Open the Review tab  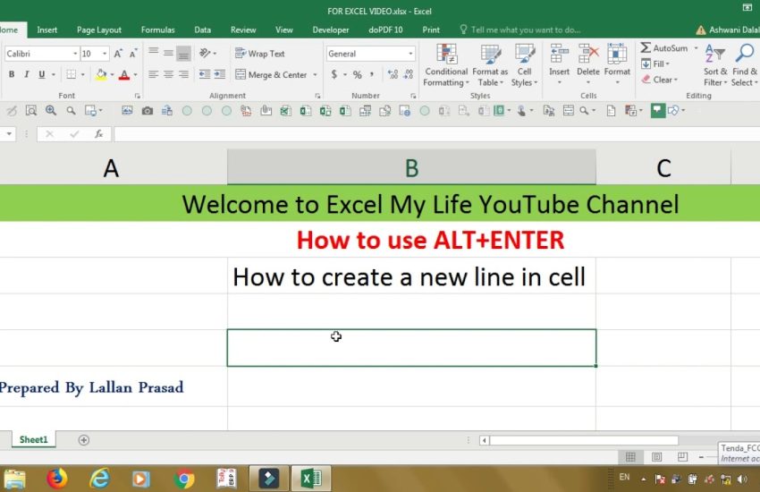(243, 30)
